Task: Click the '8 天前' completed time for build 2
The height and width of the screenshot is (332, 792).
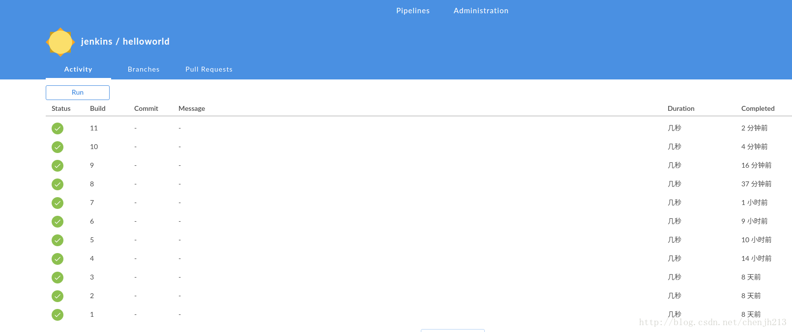Action: pos(751,296)
